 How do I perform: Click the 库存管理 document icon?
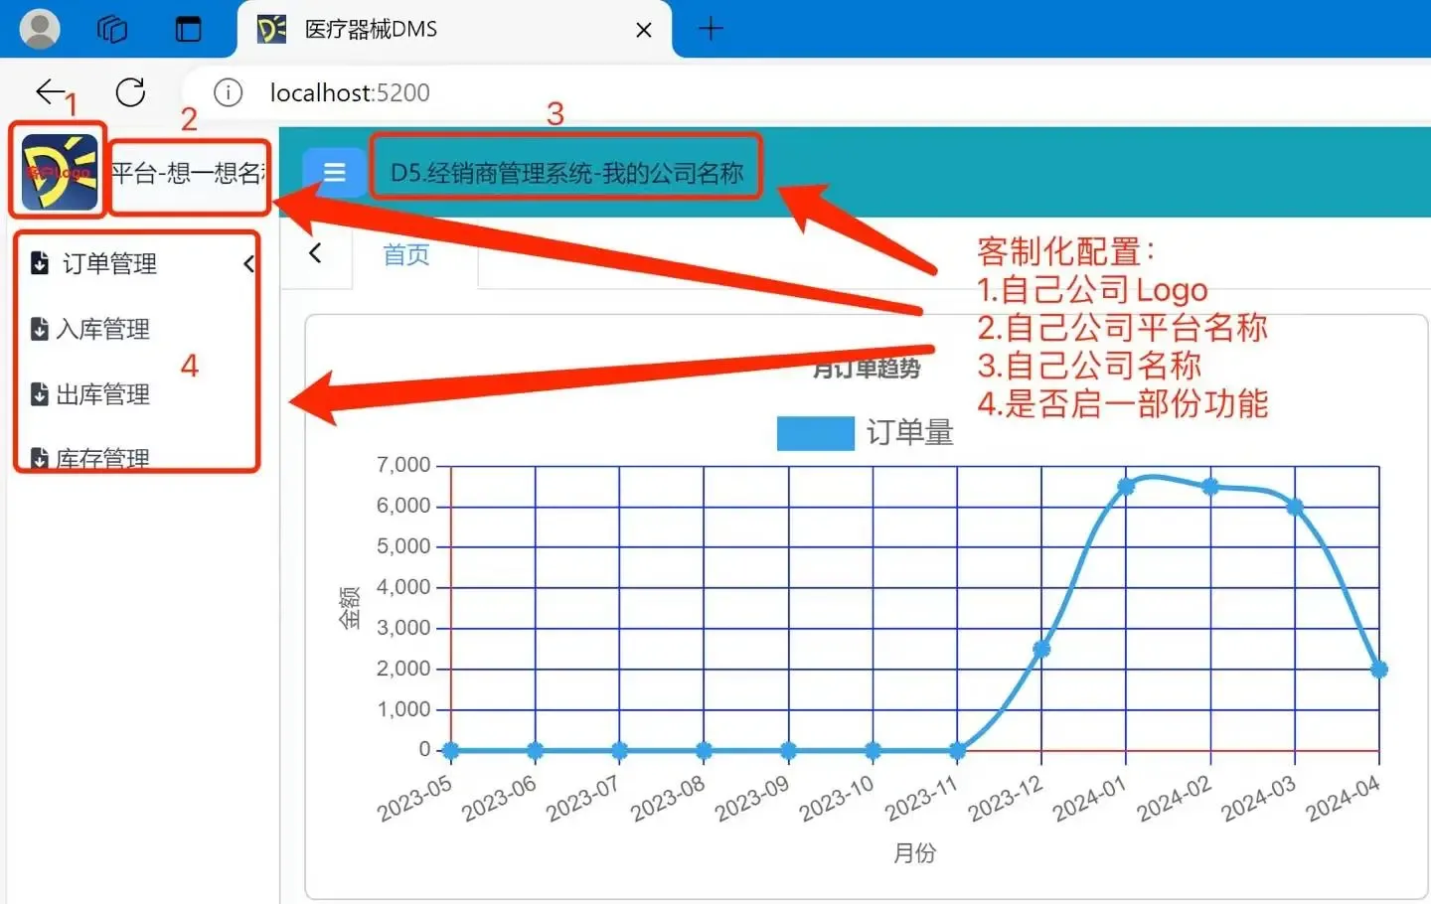40,458
